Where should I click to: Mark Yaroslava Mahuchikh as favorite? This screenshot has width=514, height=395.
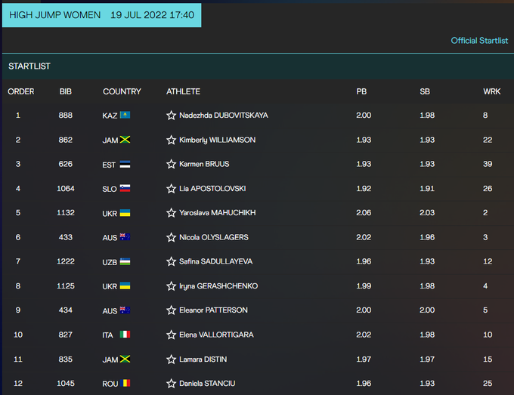(x=171, y=213)
